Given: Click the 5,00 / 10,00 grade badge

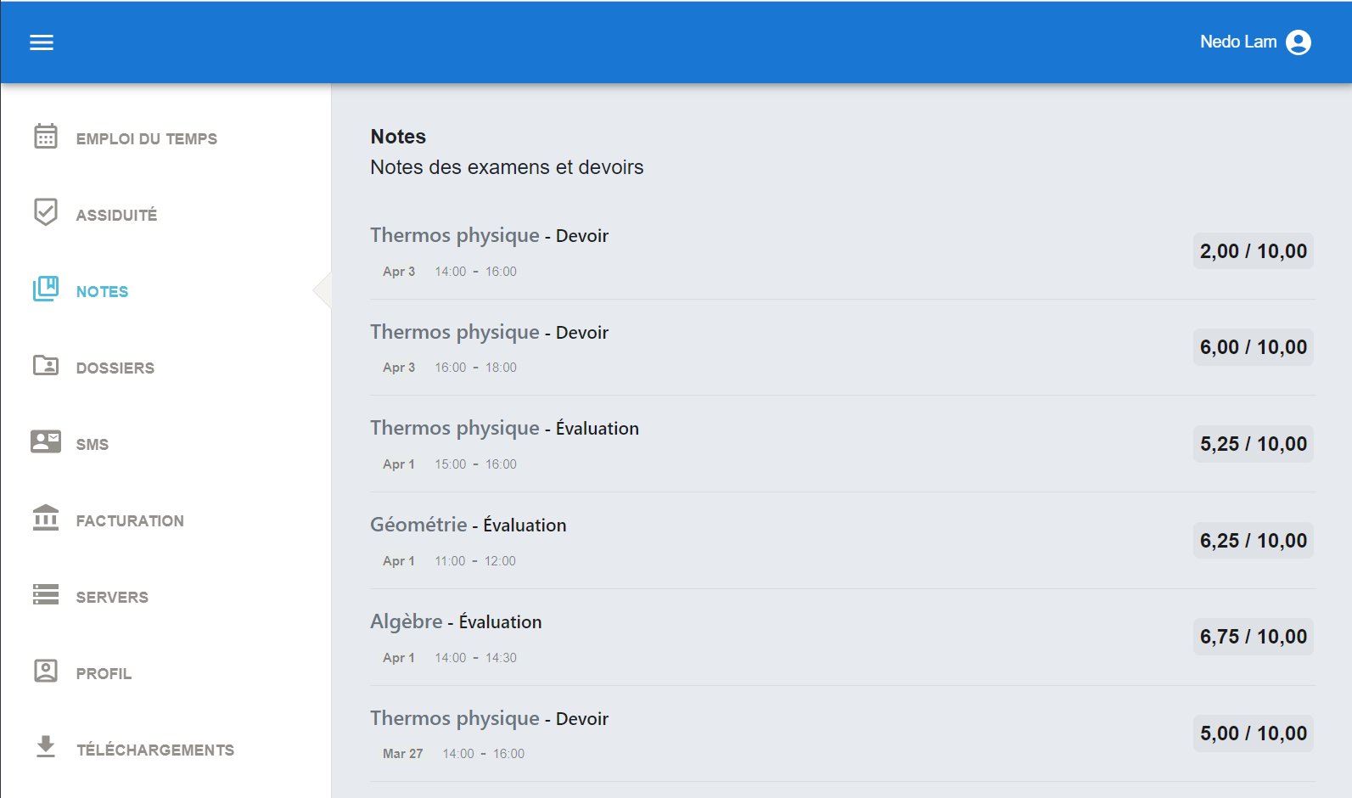Looking at the screenshot, I should tap(1253, 733).
